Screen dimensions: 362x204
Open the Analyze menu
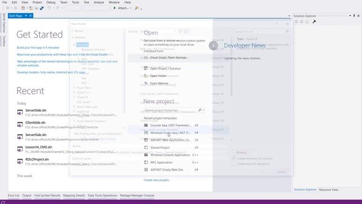(99, 2)
